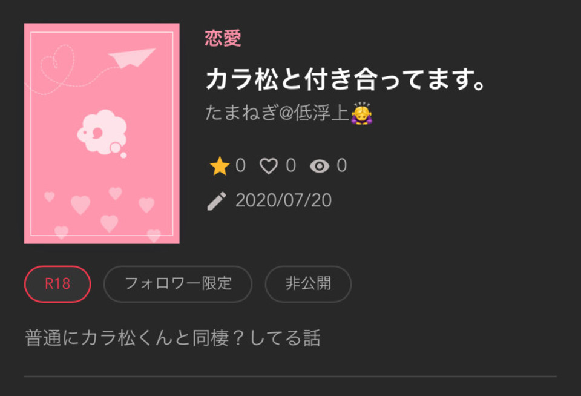Click the like count next to heart
Viewport: 581px width, 396px height.
click(x=291, y=165)
